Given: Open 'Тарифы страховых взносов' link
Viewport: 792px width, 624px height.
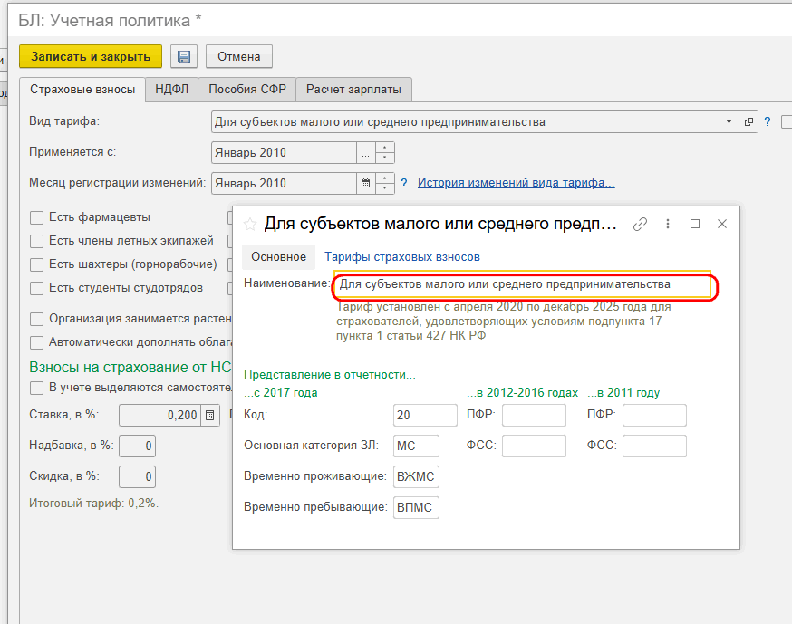Looking at the screenshot, I should coord(402,257).
